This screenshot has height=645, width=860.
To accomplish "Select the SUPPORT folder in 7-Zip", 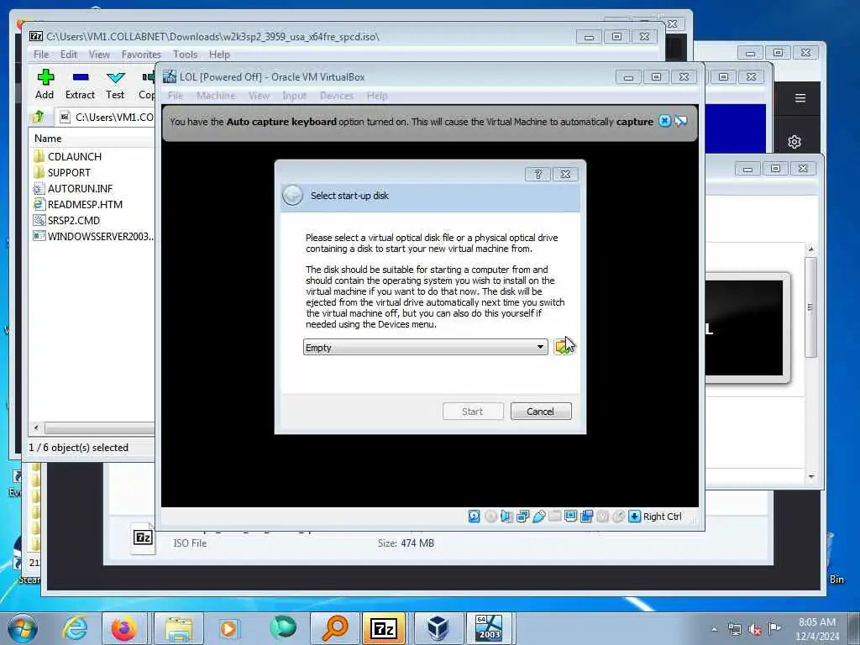I will pos(69,173).
